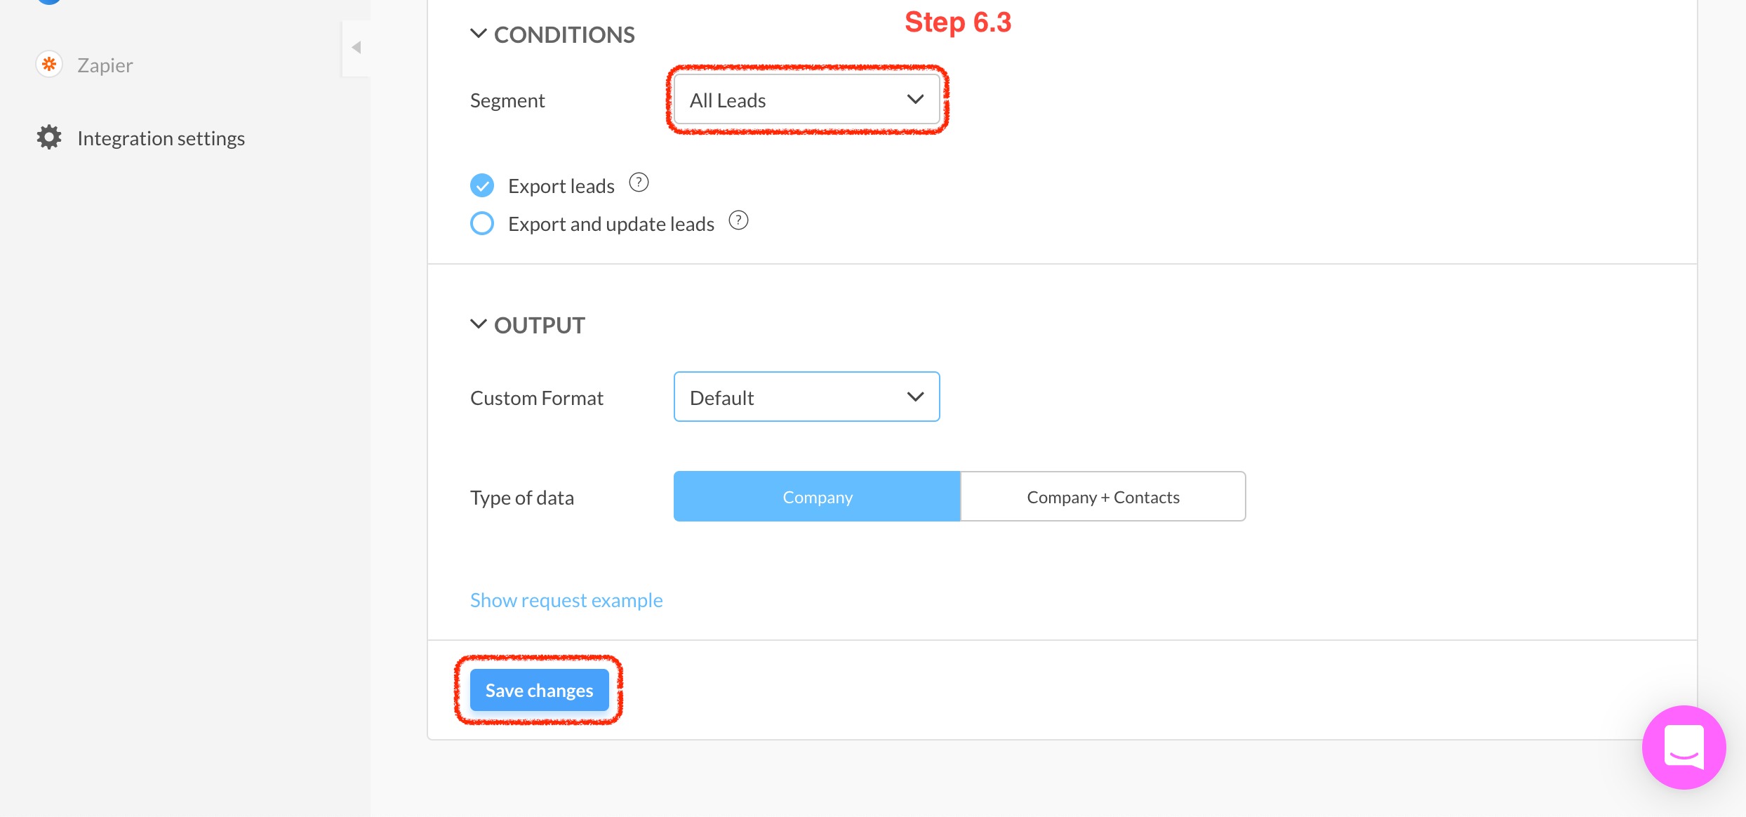Viewport: 1746px width, 817px height.
Task: Click Show request example link
Action: tap(566, 600)
